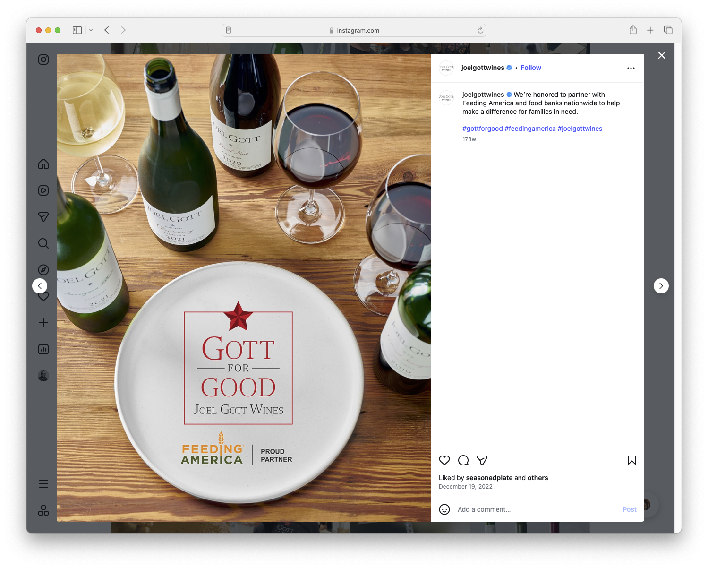Screen dimensions: 708x568
Task: Expand the Safari sidebar dropdown chevron
Action: [91, 30]
